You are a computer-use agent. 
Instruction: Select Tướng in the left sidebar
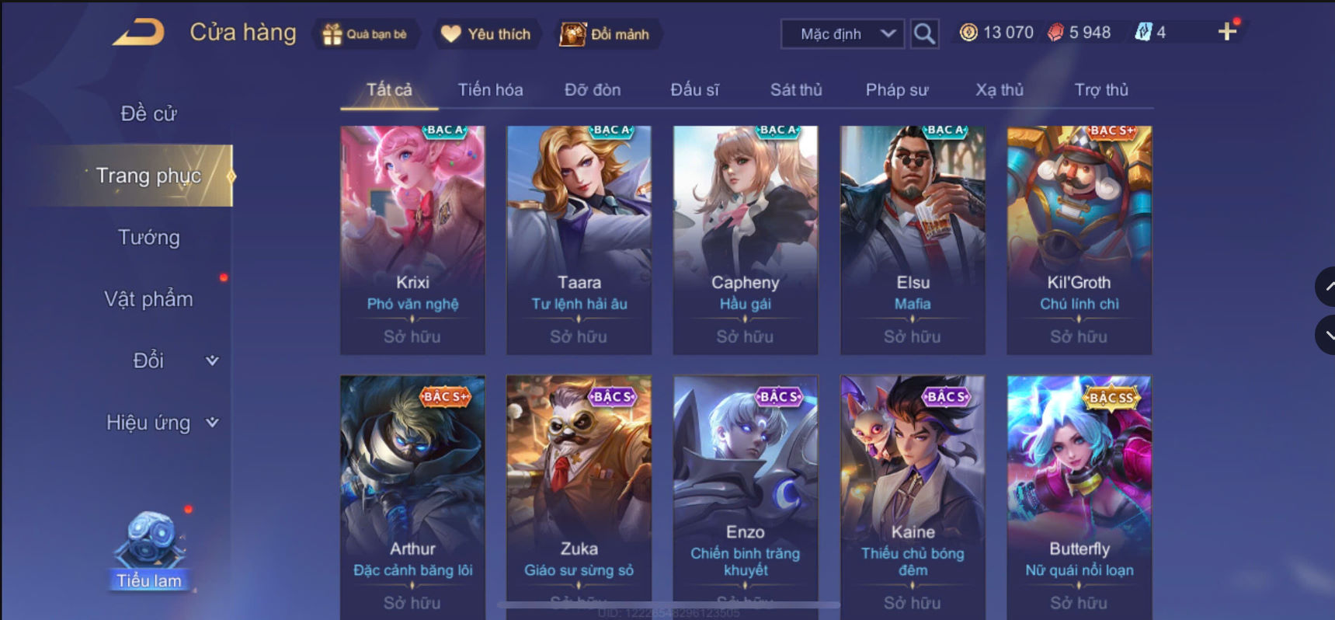point(149,237)
